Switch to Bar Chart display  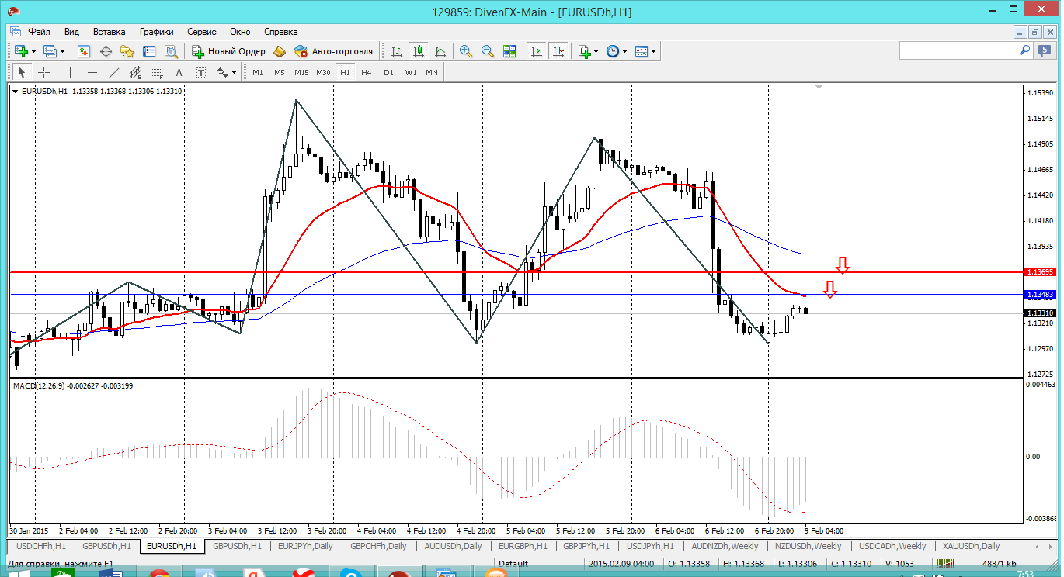tap(397, 51)
